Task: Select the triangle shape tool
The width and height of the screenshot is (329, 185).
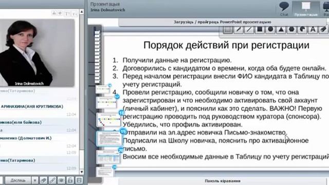Action: point(281,30)
